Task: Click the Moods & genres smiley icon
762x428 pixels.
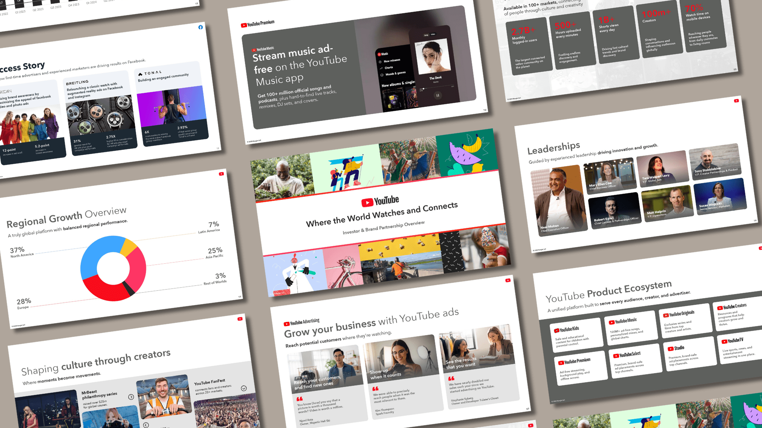Action: click(x=382, y=75)
